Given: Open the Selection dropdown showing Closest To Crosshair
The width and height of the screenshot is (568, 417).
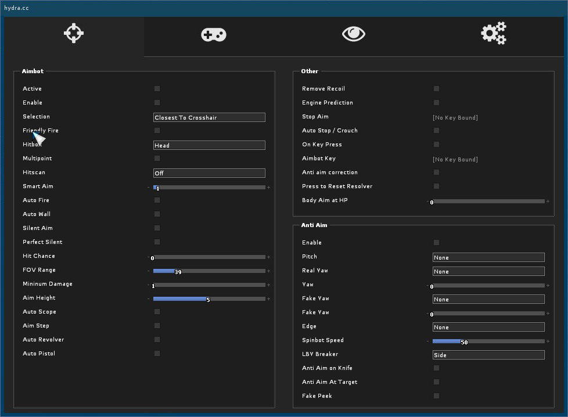Looking at the screenshot, I should [209, 117].
